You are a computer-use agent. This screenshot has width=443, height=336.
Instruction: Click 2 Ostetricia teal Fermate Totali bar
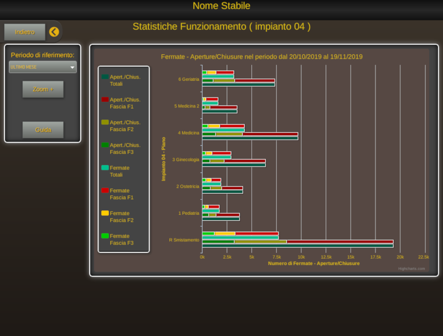coord(212,184)
